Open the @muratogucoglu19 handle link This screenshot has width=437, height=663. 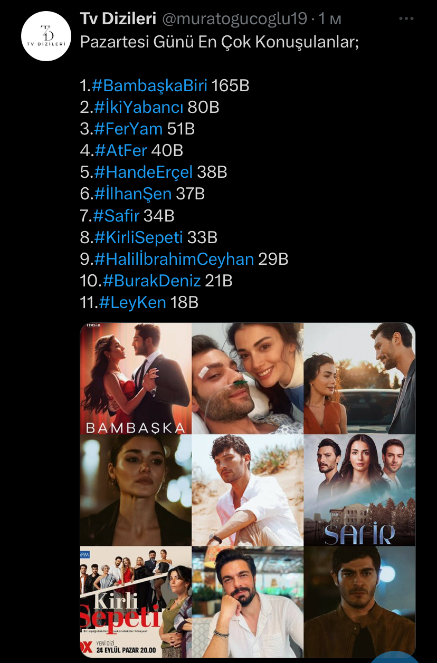coord(234,20)
